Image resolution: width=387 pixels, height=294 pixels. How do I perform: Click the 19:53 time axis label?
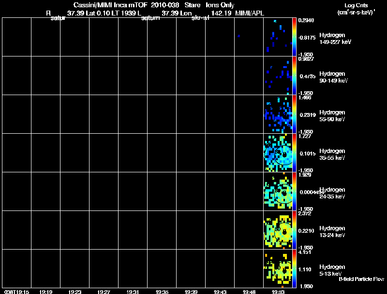278,292
